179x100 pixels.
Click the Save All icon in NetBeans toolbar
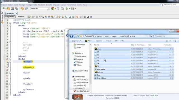[x=17, y=9]
